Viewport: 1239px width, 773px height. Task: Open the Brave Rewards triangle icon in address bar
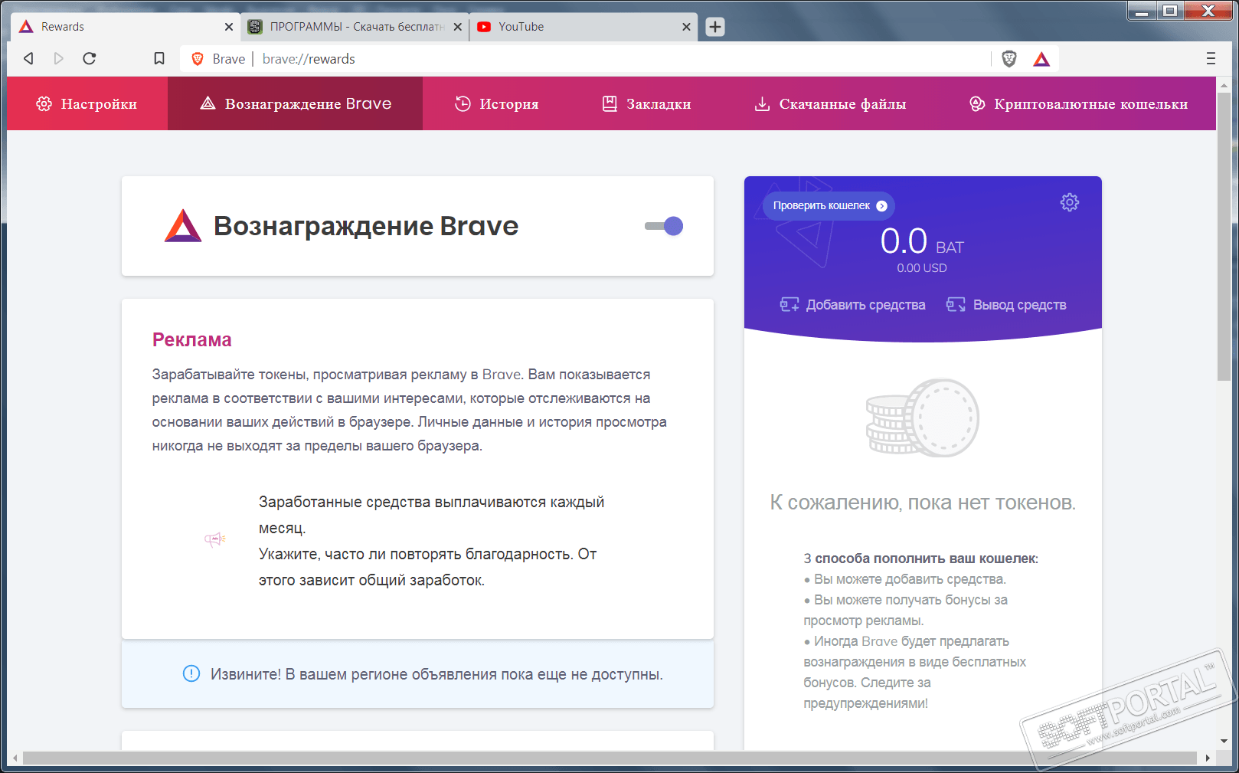click(1041, 59)
